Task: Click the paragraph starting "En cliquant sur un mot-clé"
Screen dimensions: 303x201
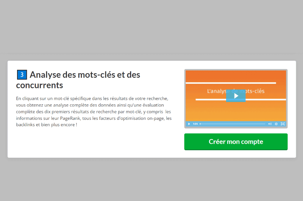Action: coord(94,111)
